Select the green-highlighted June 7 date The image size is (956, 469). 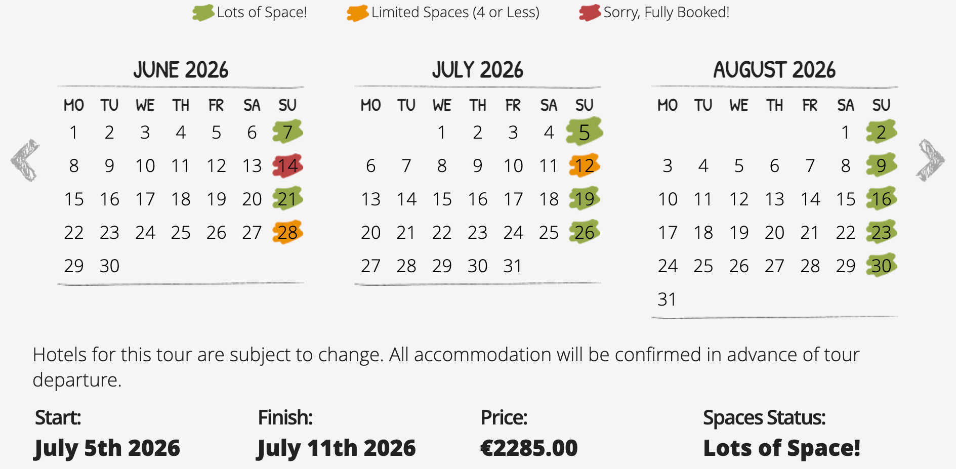tap(287, 132)
